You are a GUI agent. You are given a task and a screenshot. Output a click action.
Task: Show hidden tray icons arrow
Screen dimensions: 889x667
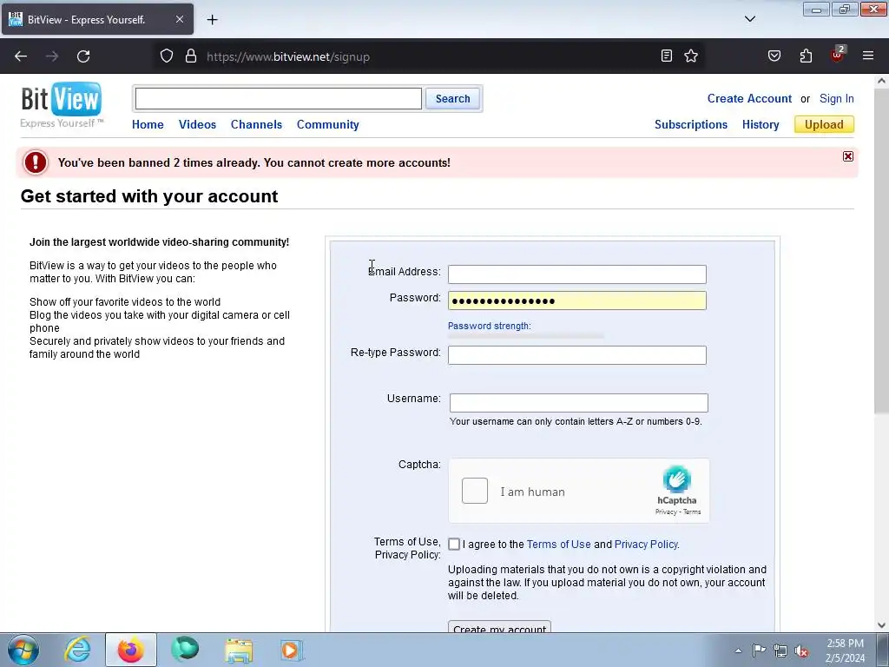tap(738, 650)
